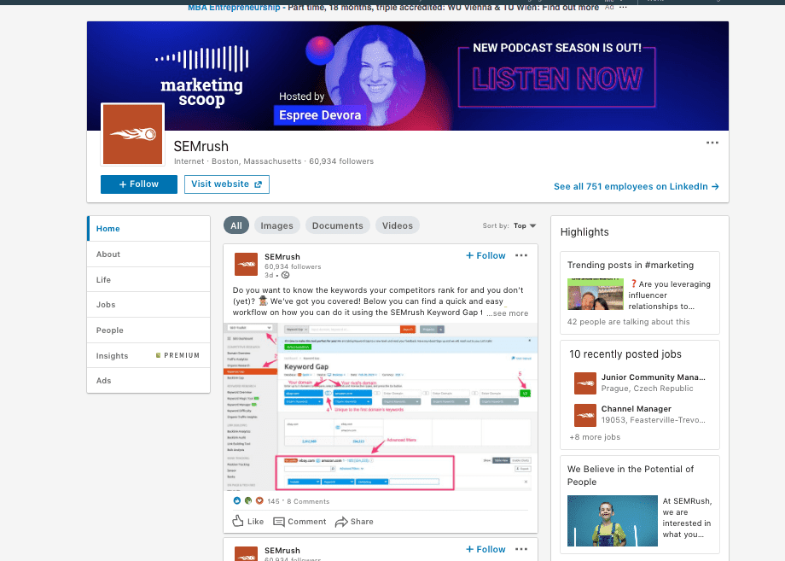
Task: Open the We Believe in the Potential video thumbnail
Action: (x=613, y=520)
